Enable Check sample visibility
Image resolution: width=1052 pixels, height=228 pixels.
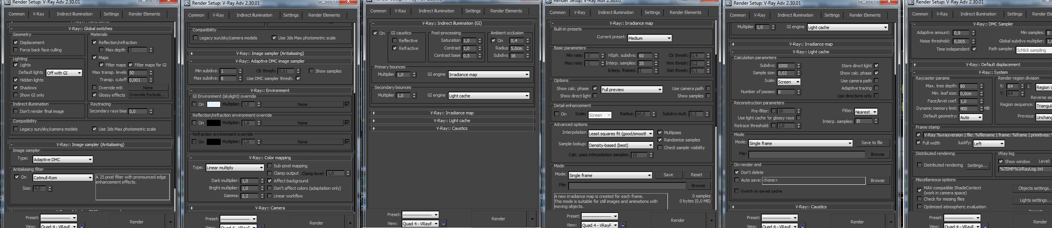[x=660, y=148]
